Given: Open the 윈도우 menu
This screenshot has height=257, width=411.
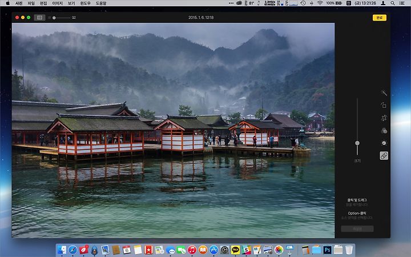Looking at the screenshot, I should coord(85,3).
